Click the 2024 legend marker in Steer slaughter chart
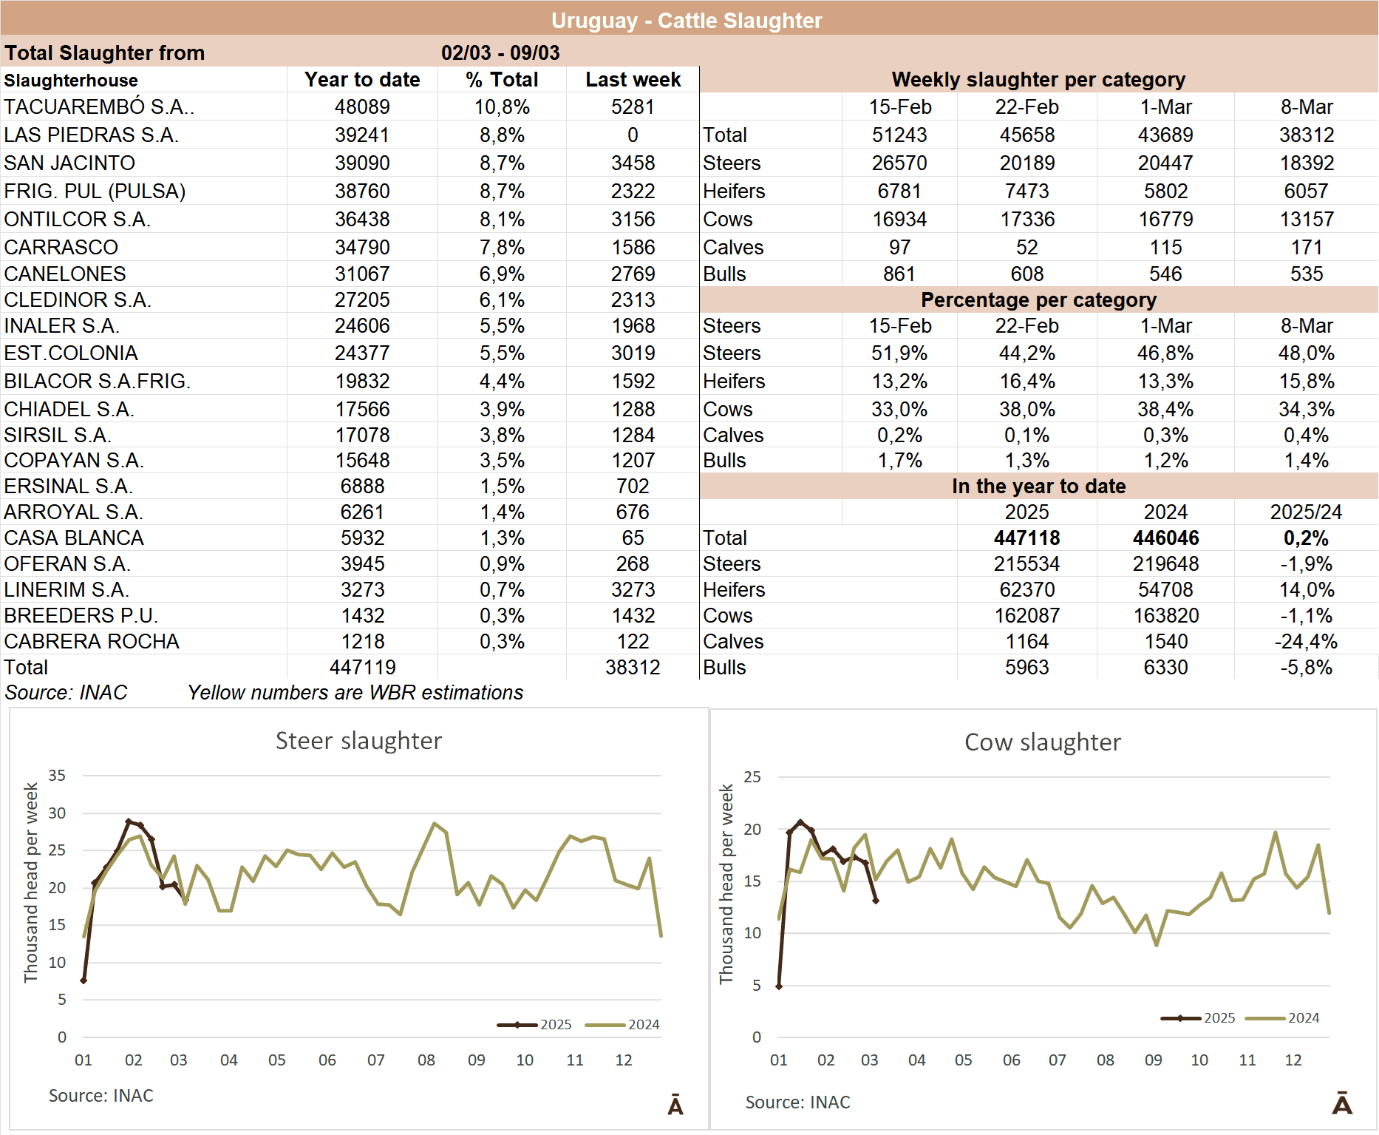Screen dimensions: 1379x1135 pos(605,1025)
